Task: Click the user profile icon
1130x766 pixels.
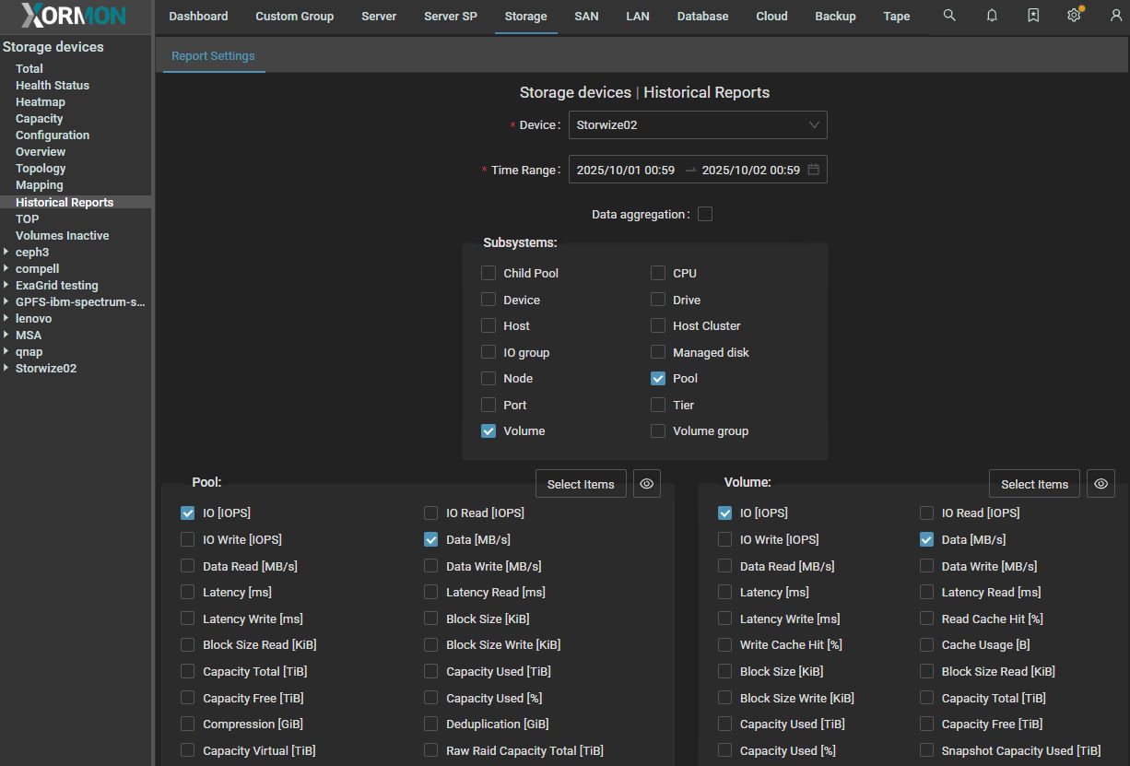Action: tap(1115, 16)
